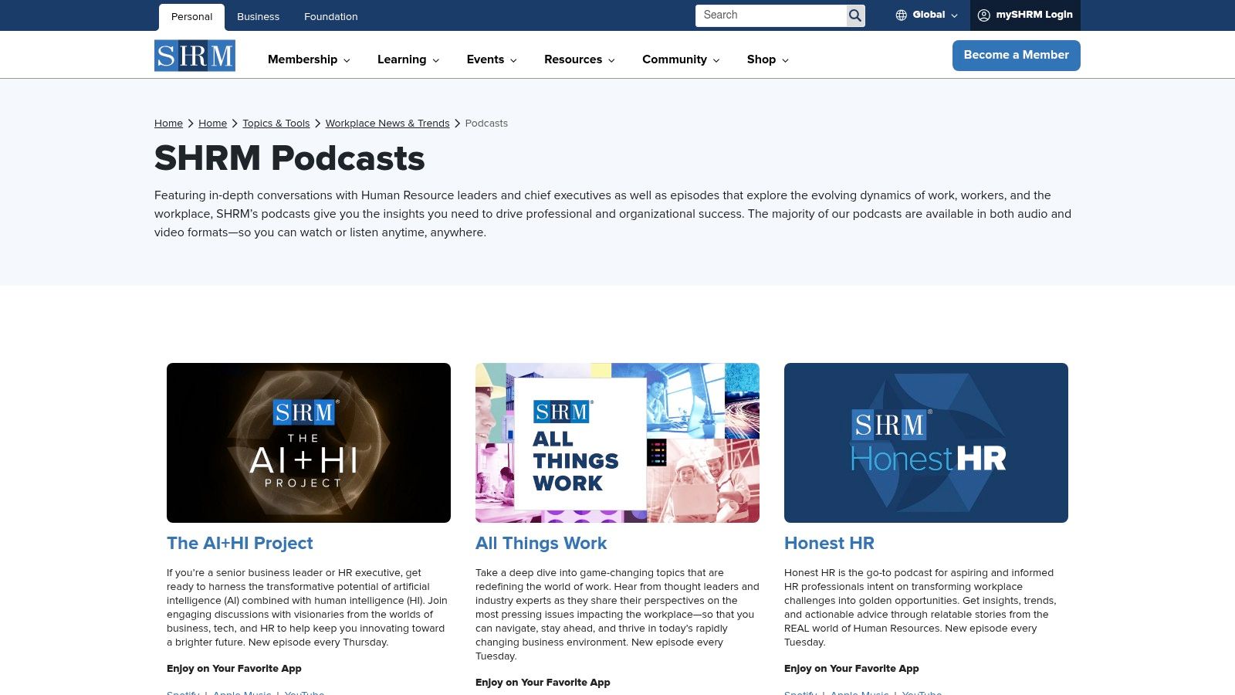Image resolution: width=1235 pixels, height=695 pixels.
Task: Click the SHRM logo in the header
Action: click(195, 55)
